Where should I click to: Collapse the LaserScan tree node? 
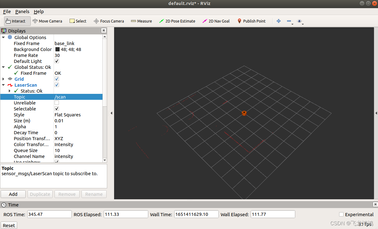[x=3, y=85]
